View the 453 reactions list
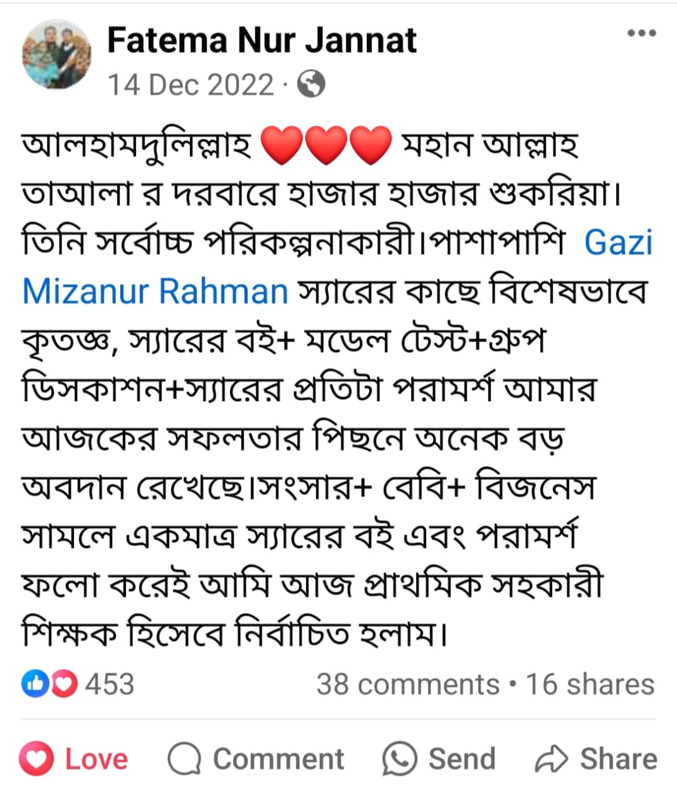This screenshot has width=677, height=811. [x=110, y=684]
